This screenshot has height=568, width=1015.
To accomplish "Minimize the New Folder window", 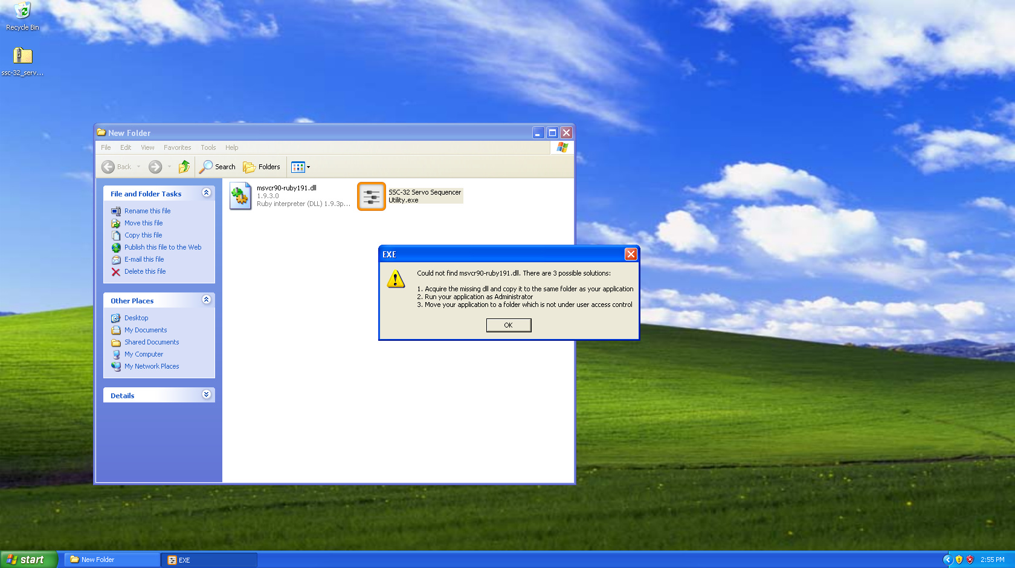I will 538,132.
